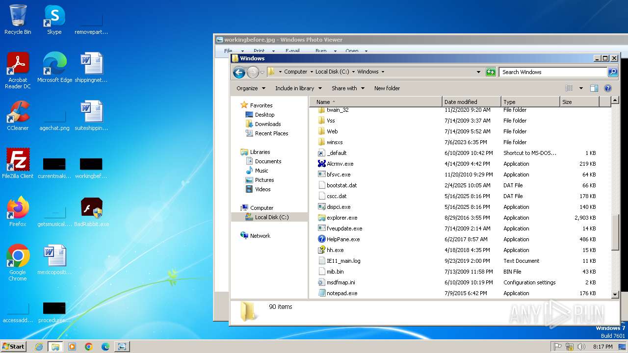
Task: Click the Back navigation arrow in Explorer
Action: (239, 72)
